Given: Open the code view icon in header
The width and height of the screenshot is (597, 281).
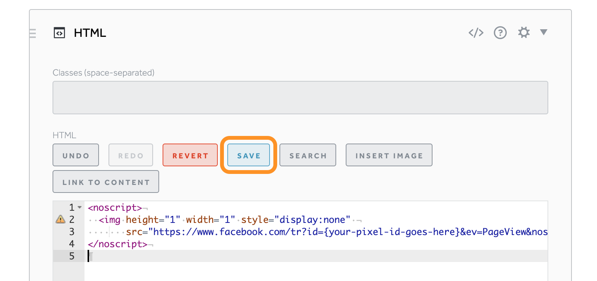Looking at the screenshot, I should coord(476,33).
